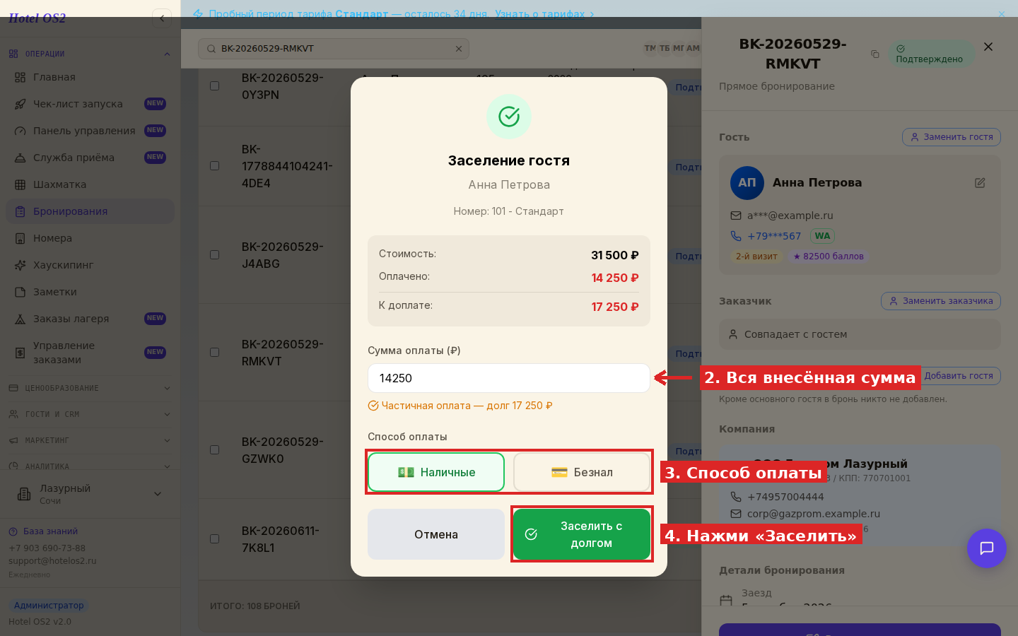The width and height of the screenshot is (1018, 636).
Task: Click the Хаускипинг sparkle icon
Action: click(x=20, y=265)
